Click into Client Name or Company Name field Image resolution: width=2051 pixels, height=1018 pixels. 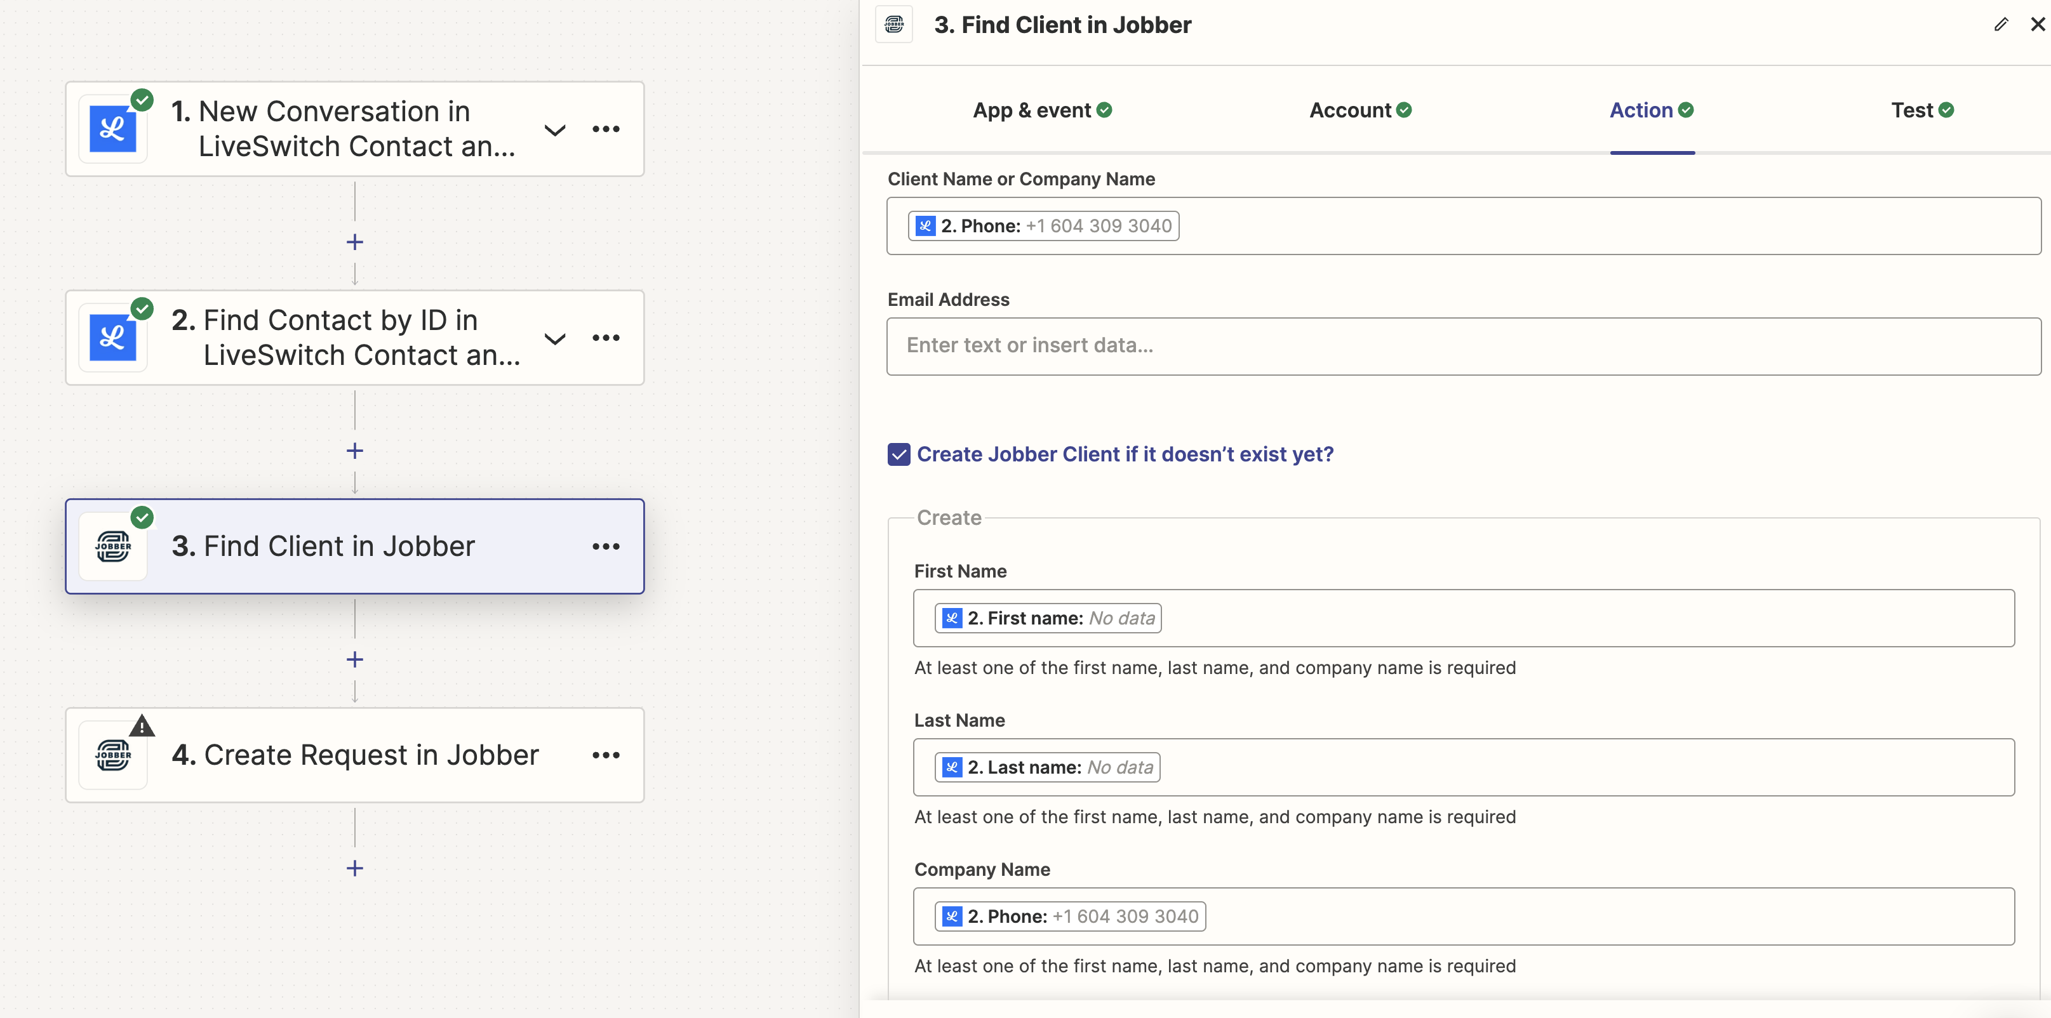click(1464, 226)
